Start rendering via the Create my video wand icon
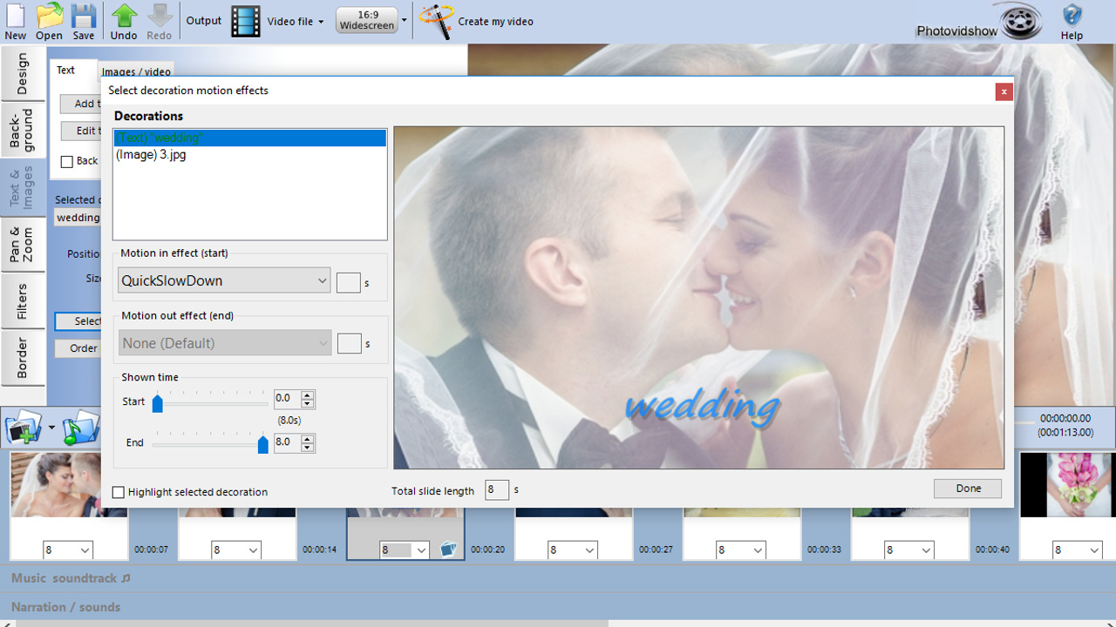 tap(439, 21)
